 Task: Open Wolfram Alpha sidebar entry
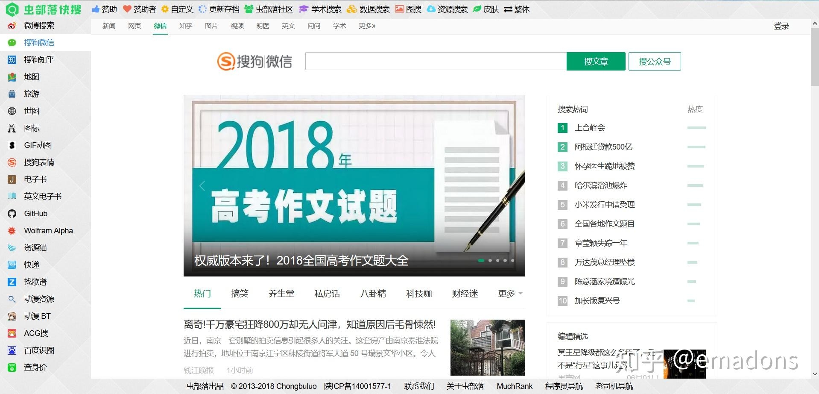click(x=48, y=230)
